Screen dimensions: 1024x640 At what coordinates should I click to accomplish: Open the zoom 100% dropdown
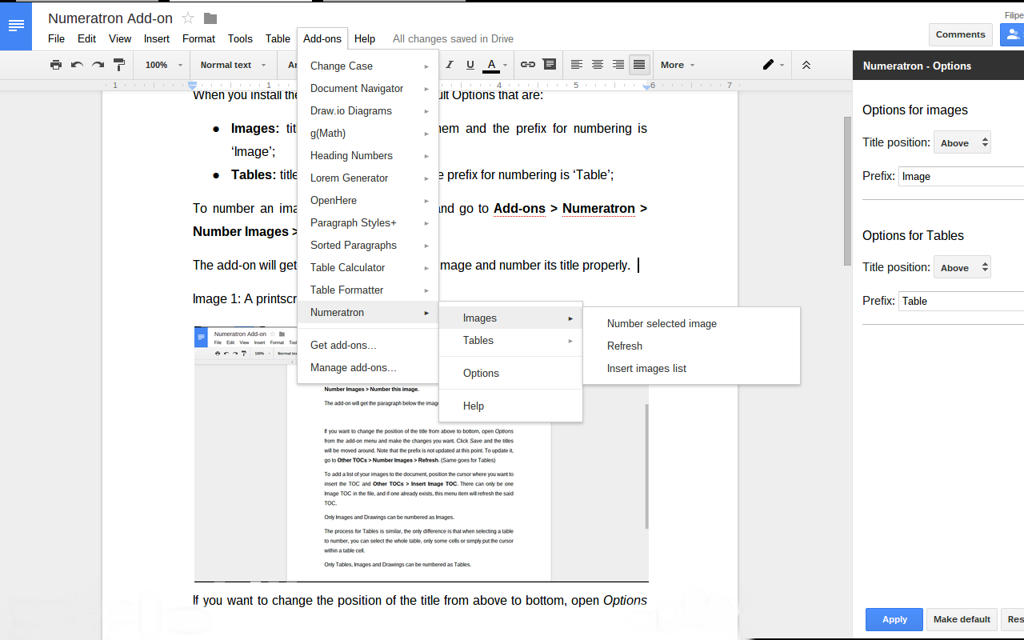pyautogui.click(x=163, y=65)
